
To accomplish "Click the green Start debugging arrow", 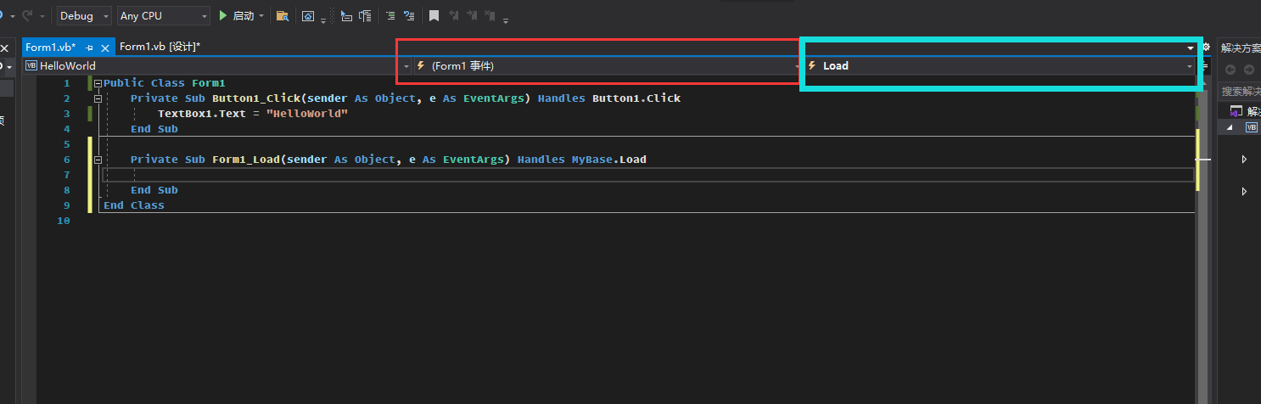I will point(223,15).
